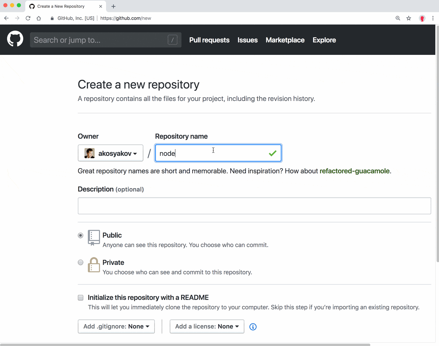Open the akosyakov owner dropdown
Screen dimensions: 439x346
click(110, 153)
